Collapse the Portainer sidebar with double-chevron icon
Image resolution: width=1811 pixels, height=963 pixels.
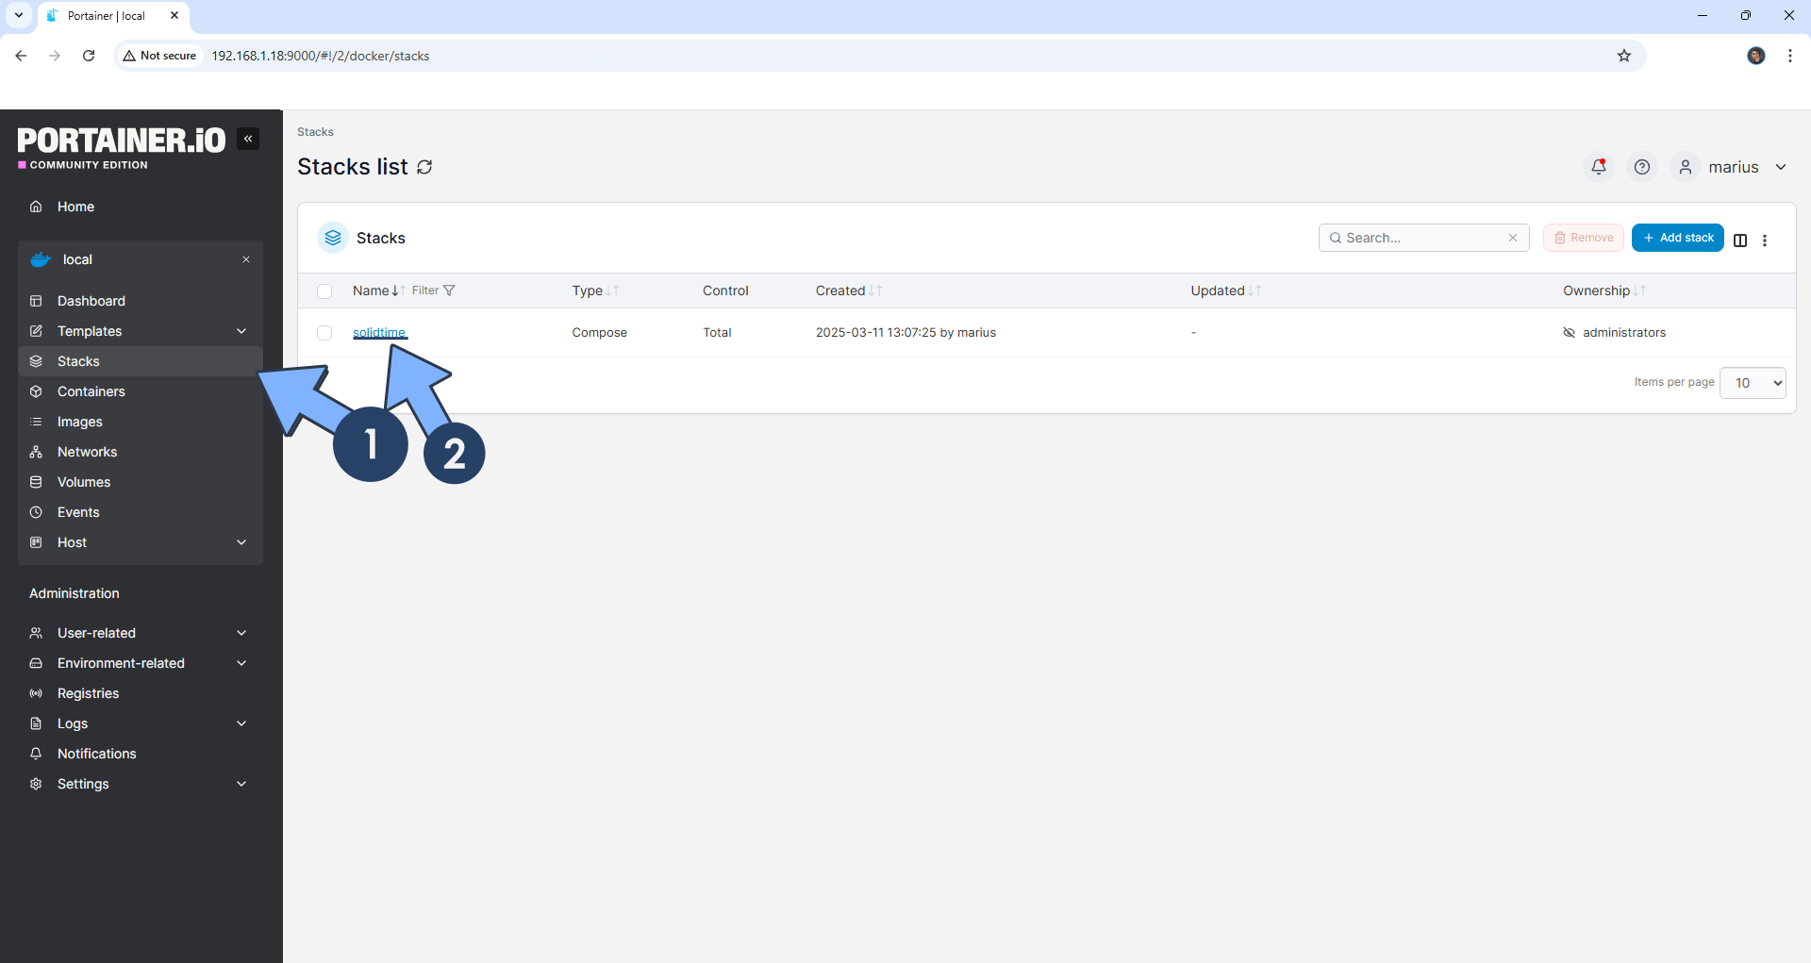(248, 139)
